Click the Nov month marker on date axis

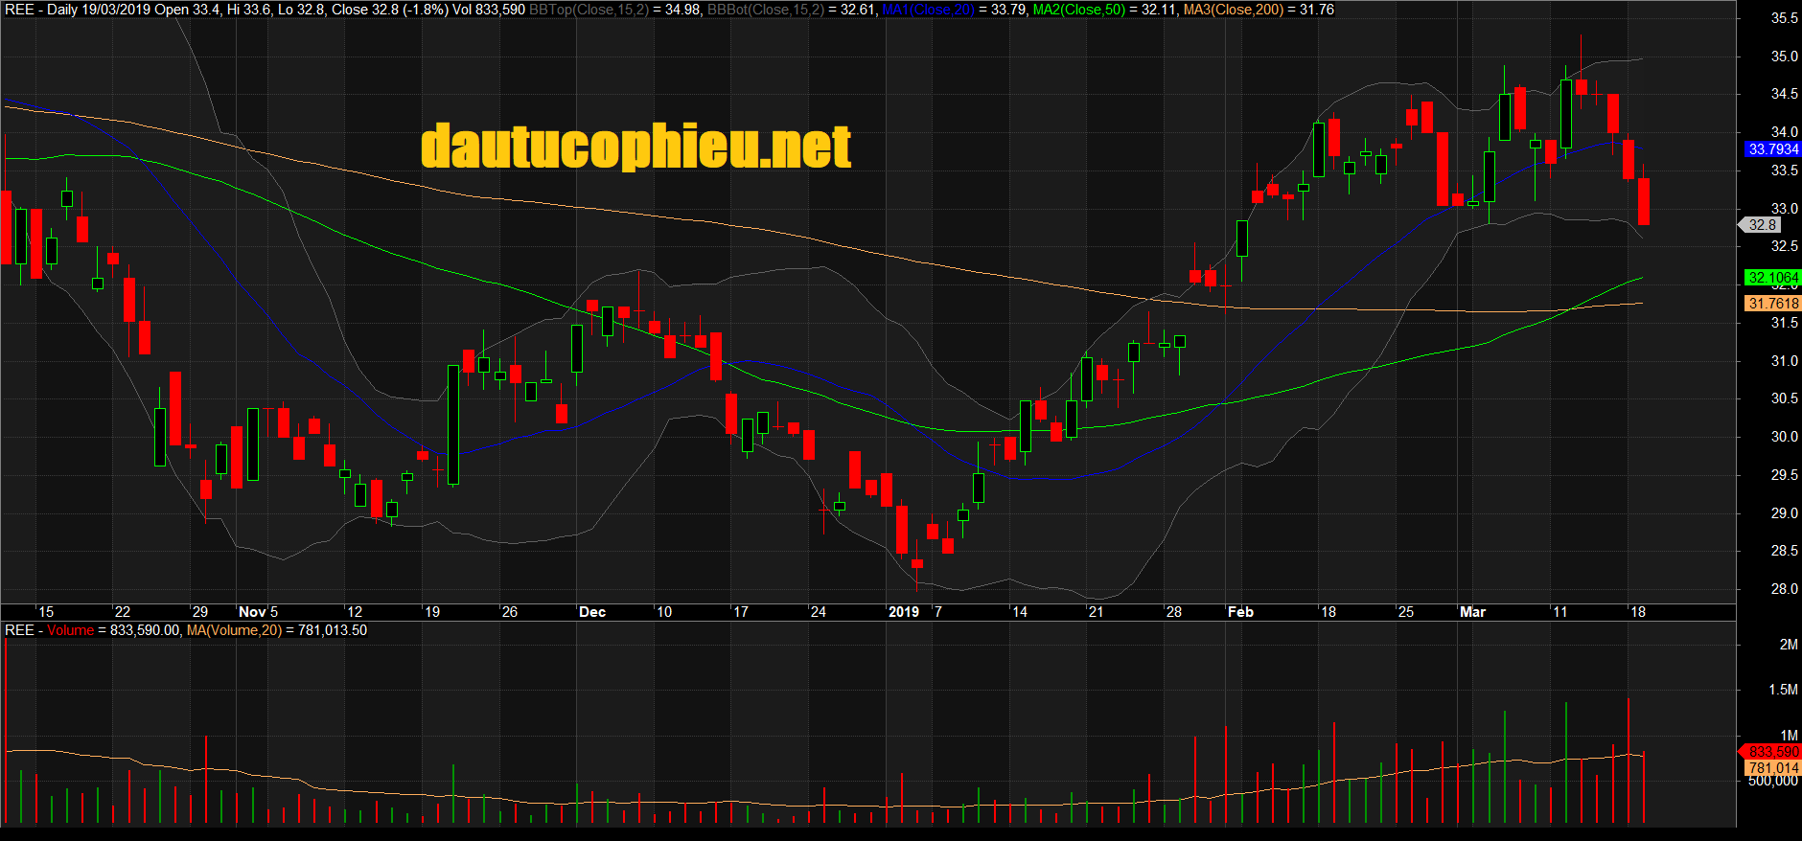pos(252,612)
